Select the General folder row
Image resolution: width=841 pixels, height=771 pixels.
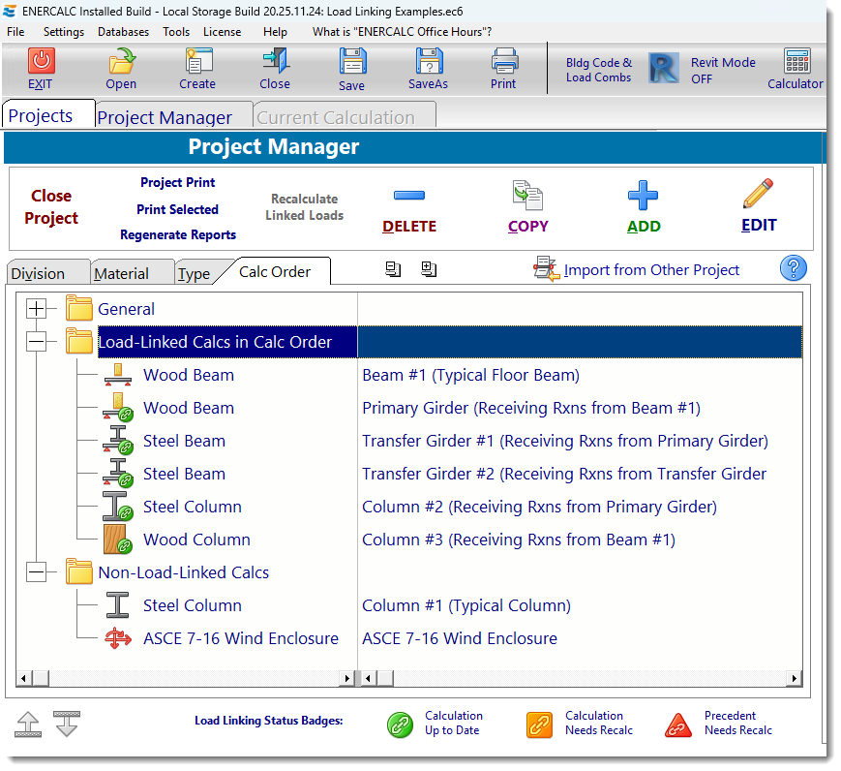[x=126, y=309]
